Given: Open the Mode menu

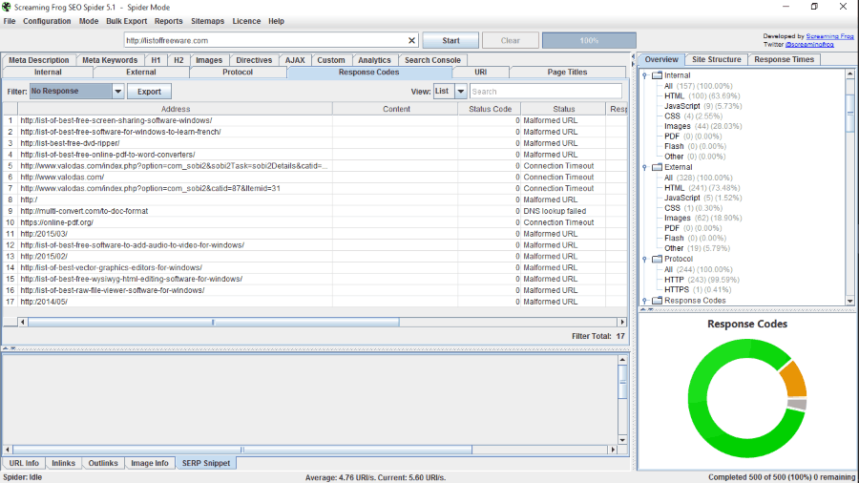Looking at the screenshot, I should click(89, 21).
